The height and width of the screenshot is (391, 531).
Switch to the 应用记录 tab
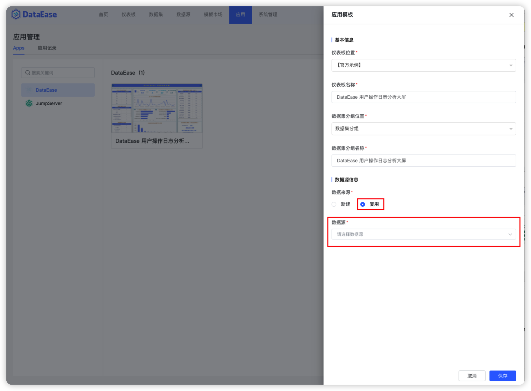[47, 48]
